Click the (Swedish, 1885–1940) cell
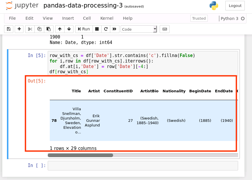Screen dimensions: 252x180 148,121
